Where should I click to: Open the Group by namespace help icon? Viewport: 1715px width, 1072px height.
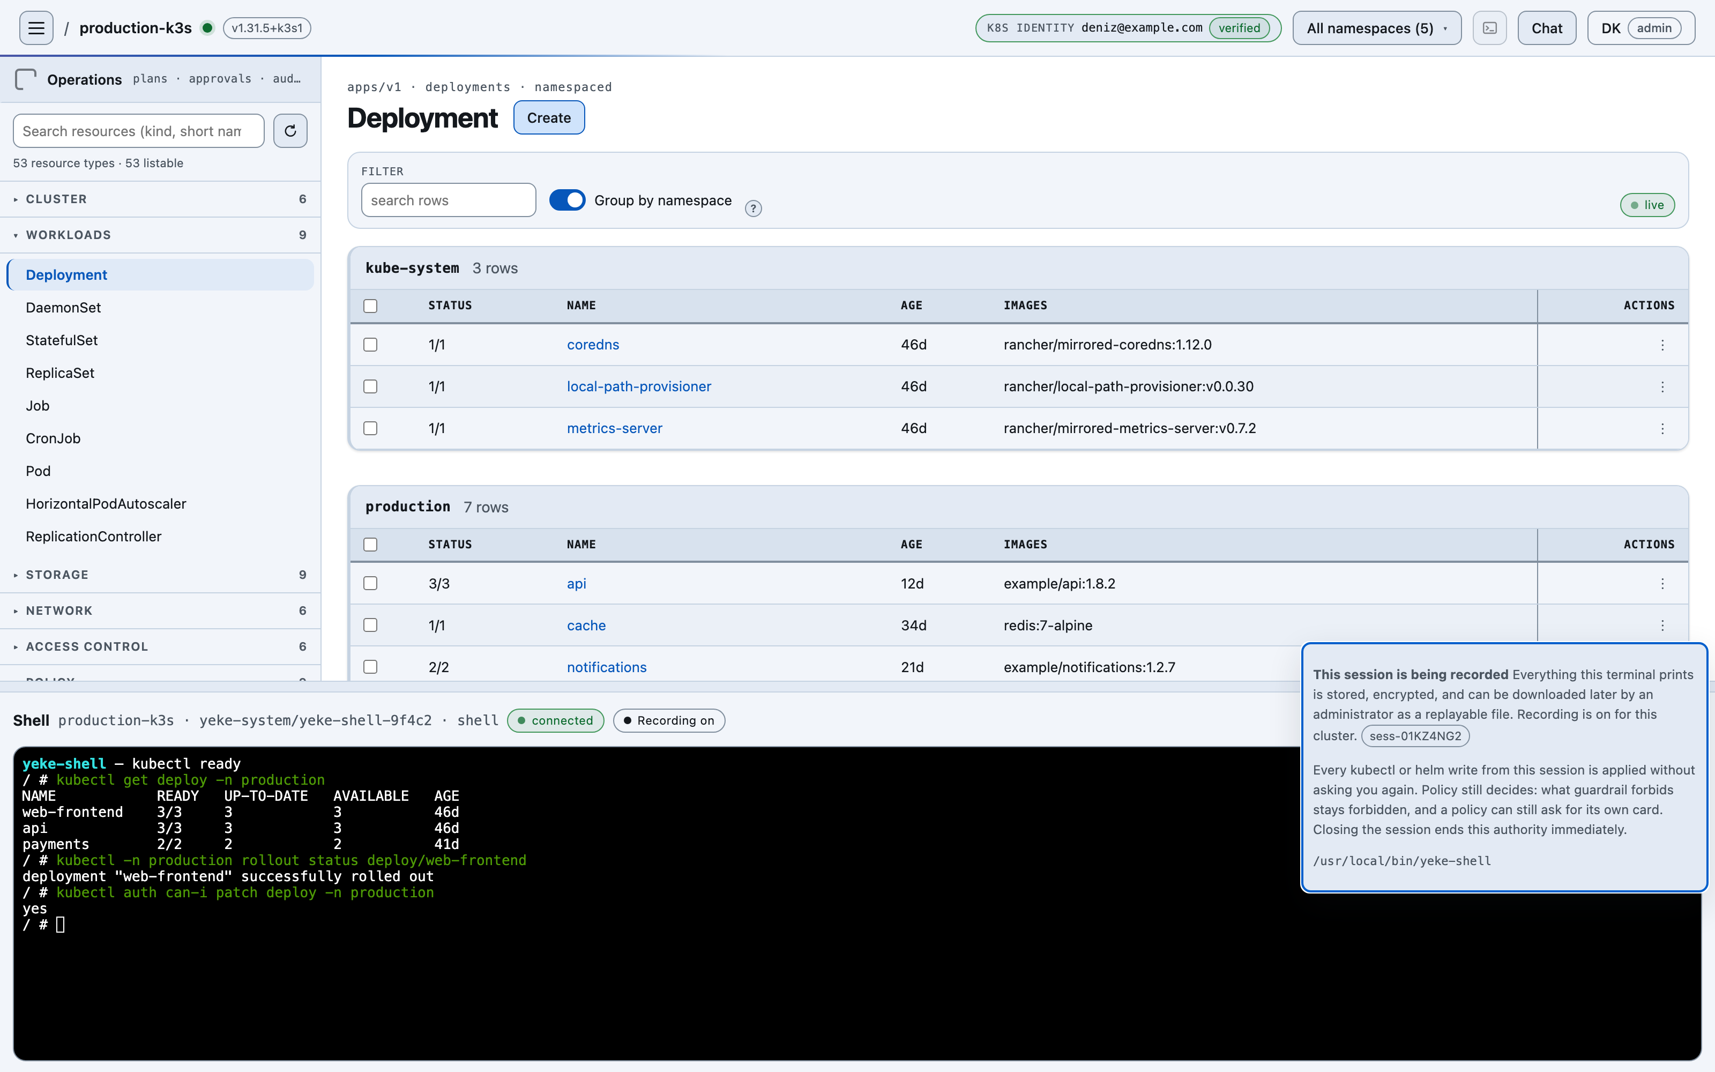[754, 208]
